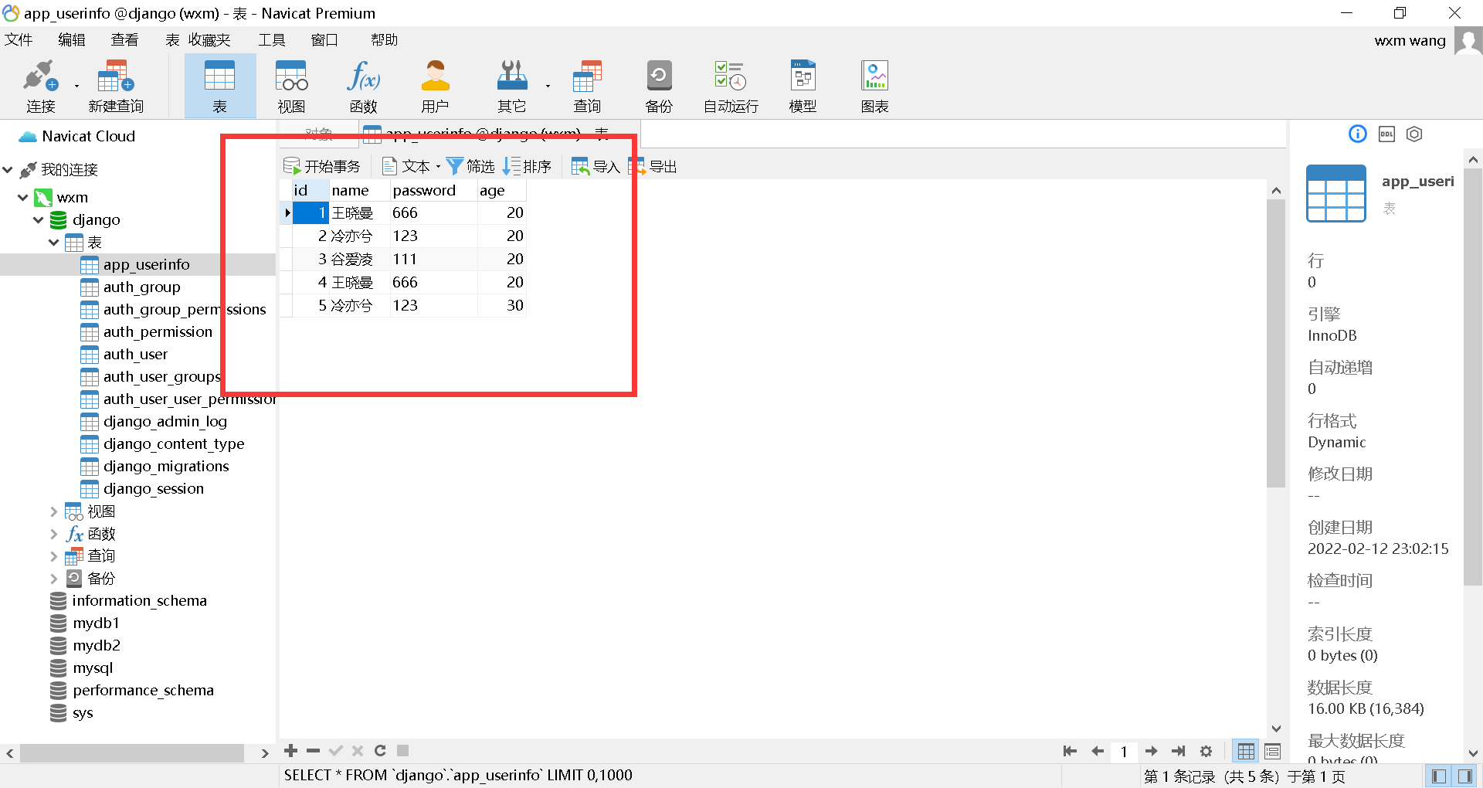The height and width of the screenshot is (788, 1483).
Task: Select the 备份 (Backup) toolbar icon
Action: point(658,85)
